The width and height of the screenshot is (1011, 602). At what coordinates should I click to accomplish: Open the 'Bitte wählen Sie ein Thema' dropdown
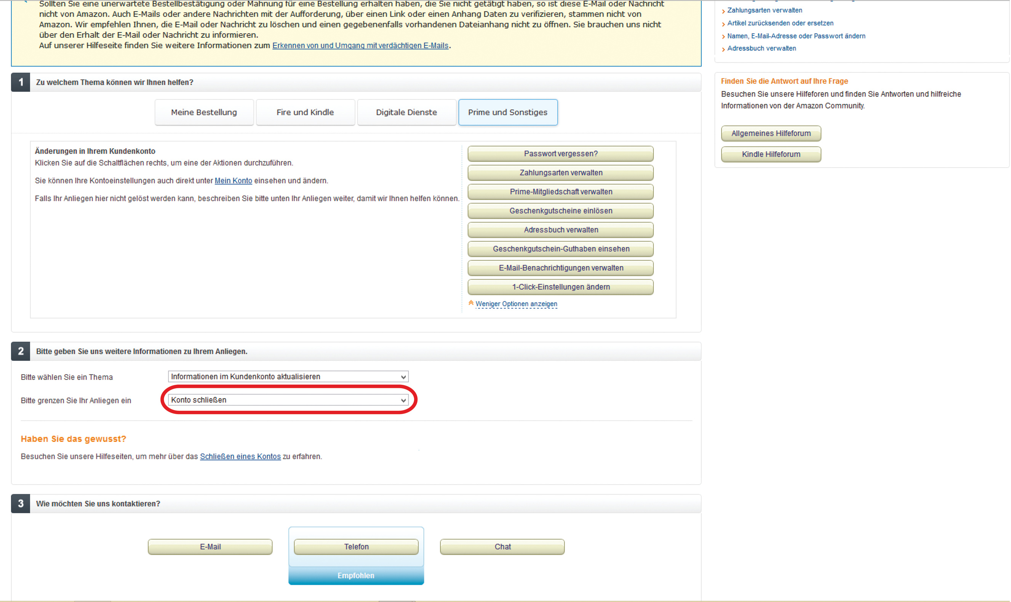coord(288,377)
